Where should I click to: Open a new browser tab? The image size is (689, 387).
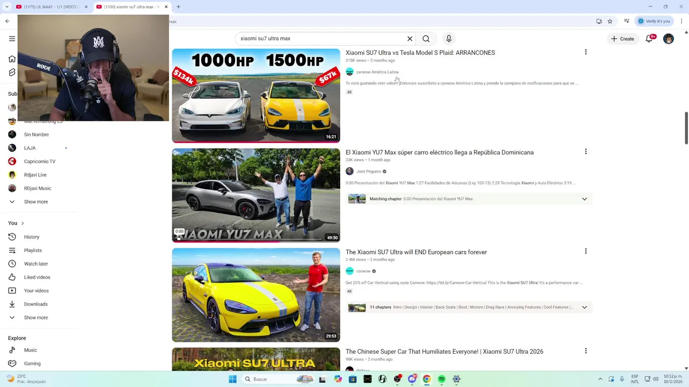pyautogui.click(x=178, y=6)
